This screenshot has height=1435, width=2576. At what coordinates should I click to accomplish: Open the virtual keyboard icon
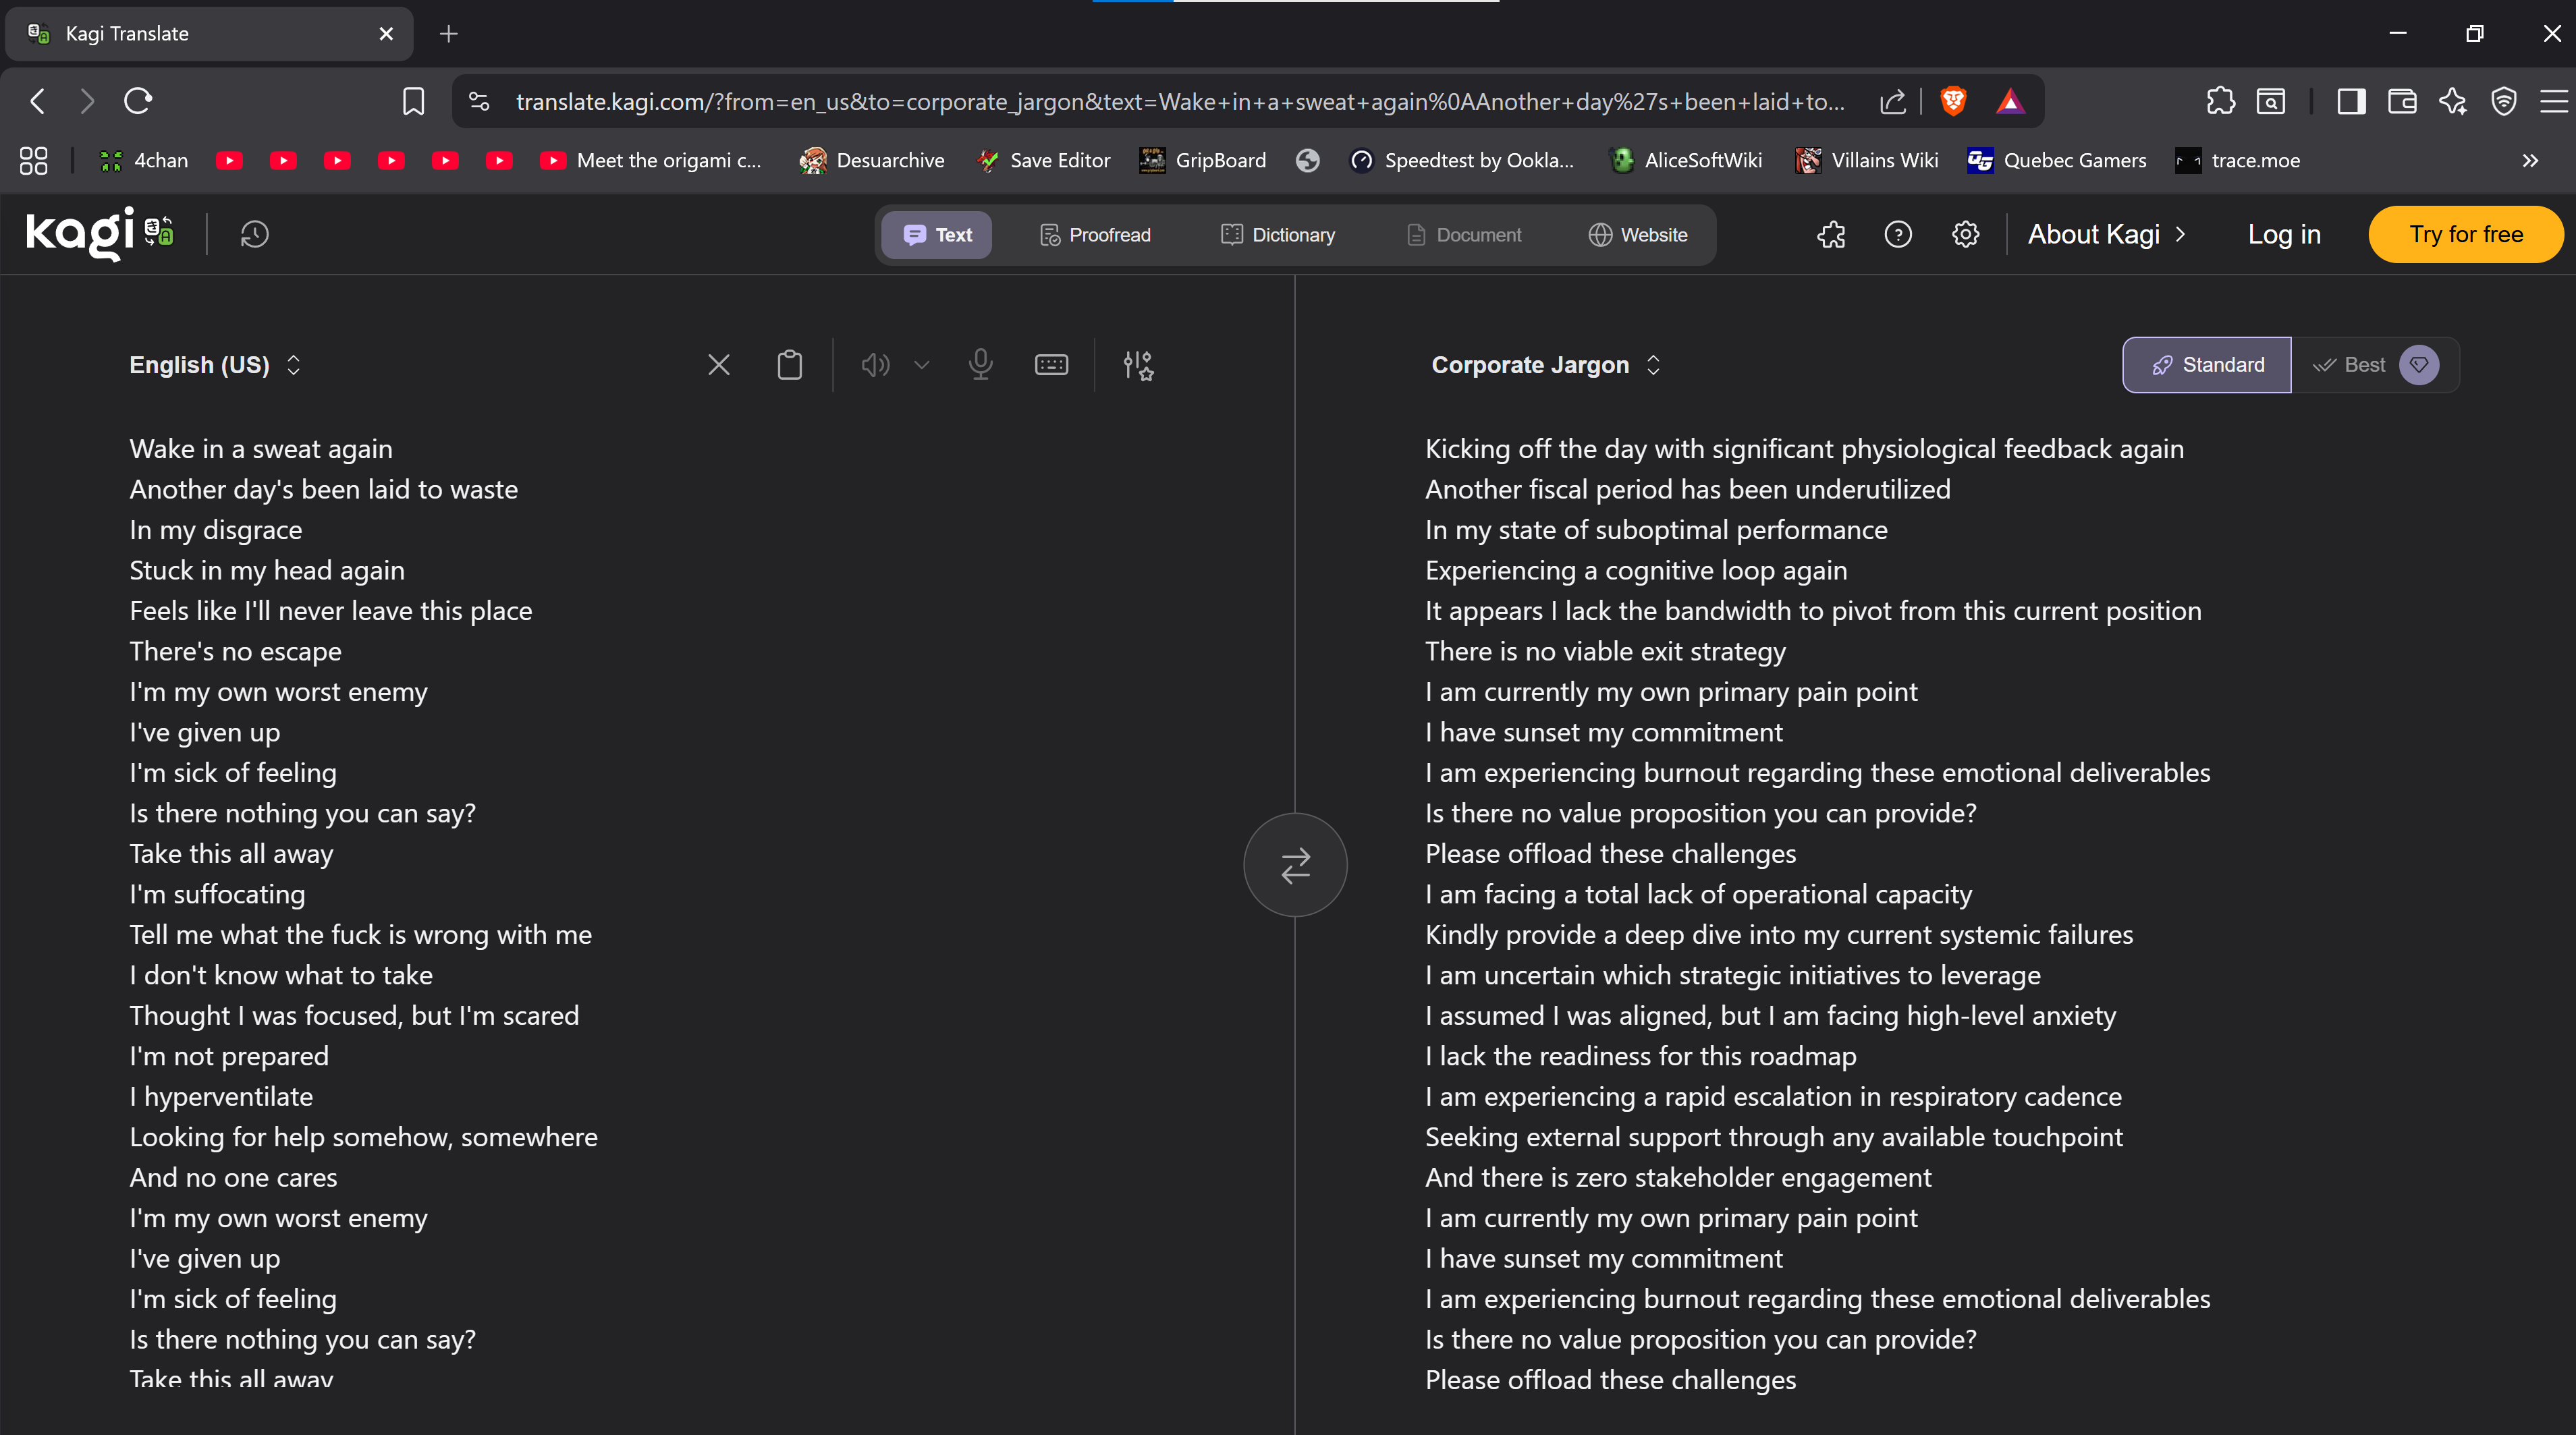coord(1051,365)
